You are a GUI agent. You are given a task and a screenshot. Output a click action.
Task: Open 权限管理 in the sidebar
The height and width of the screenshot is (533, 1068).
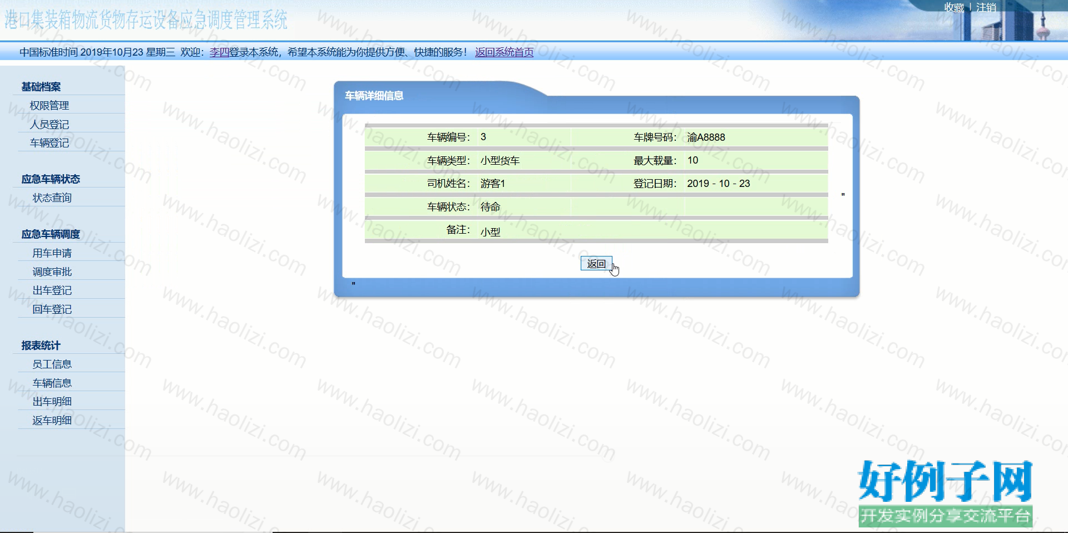(x=50, y=106)
